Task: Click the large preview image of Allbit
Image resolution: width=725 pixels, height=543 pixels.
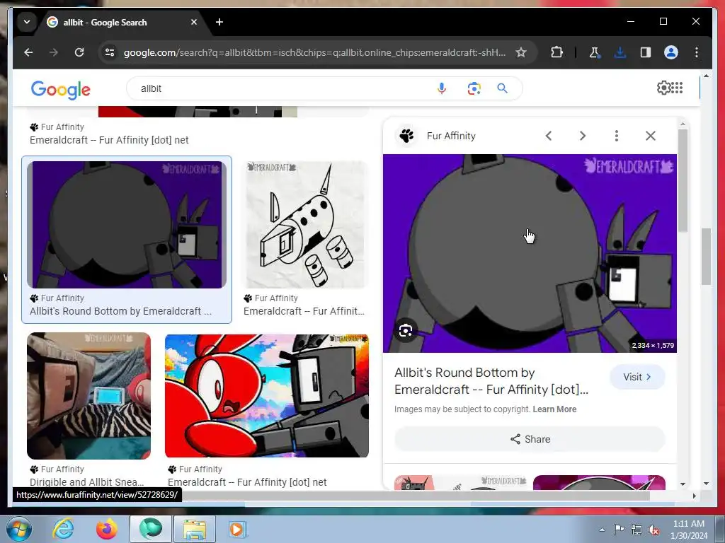Action: 530,253
